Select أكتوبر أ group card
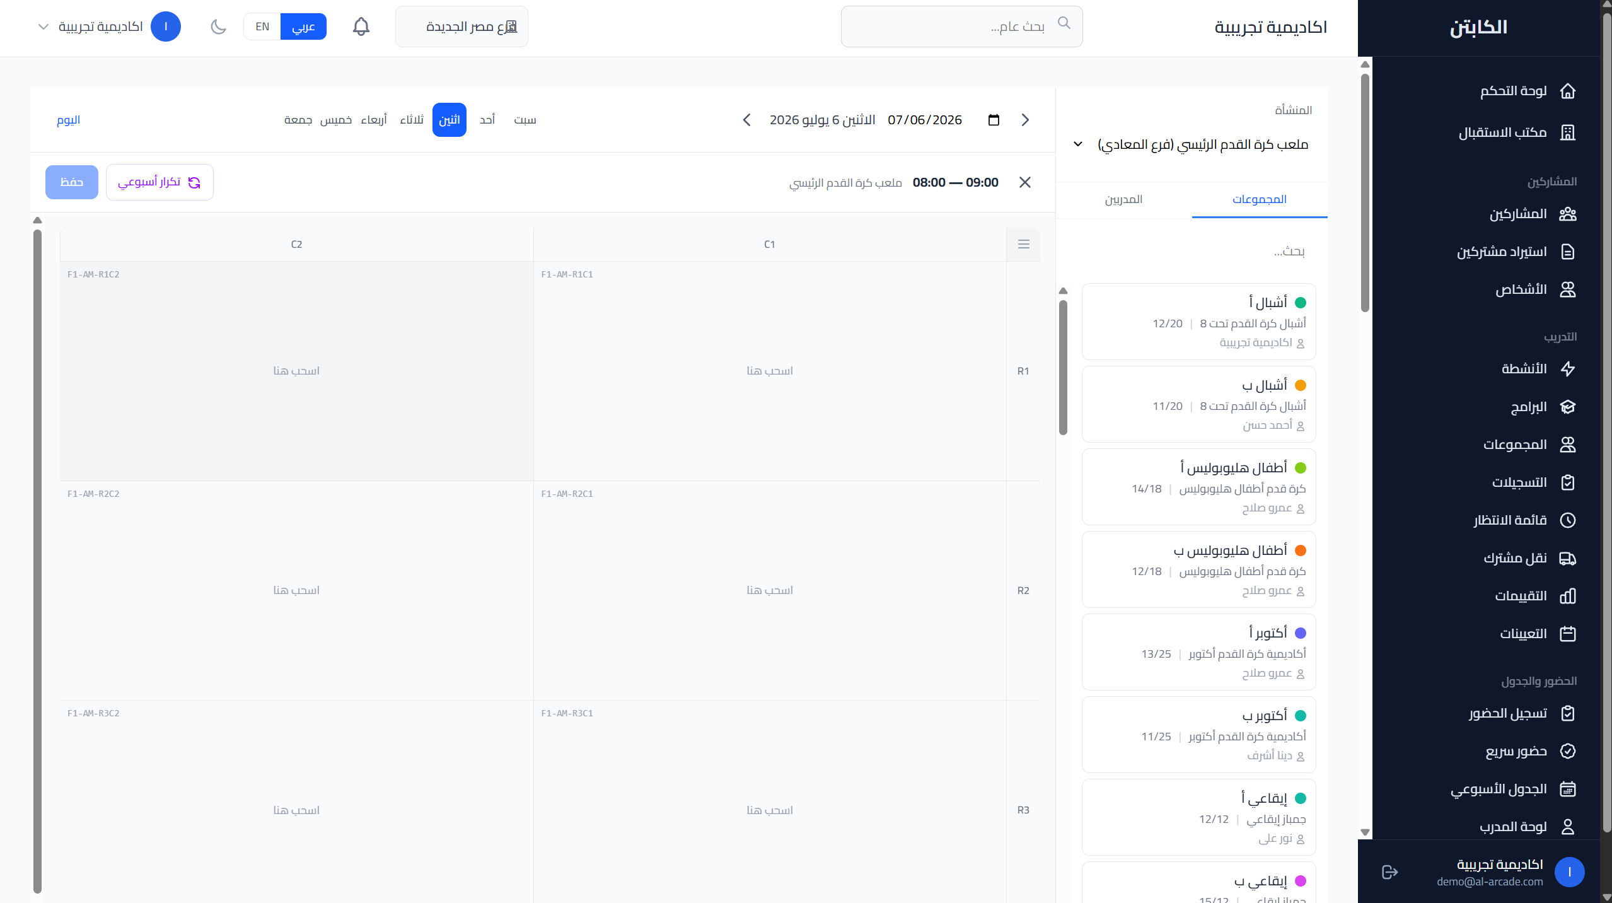Viewport: 1612px width, 903px height. (1198, 652)
